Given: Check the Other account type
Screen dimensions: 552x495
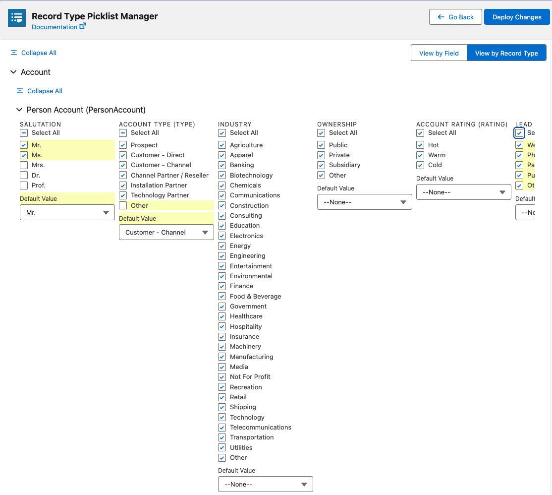Looking at the screenshot, I should pyautogui.click(x=123, y=205).
